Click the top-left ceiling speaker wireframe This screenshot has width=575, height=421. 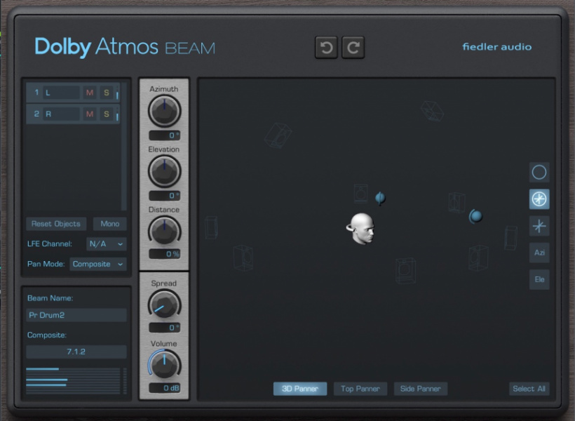pyautogui.click(x=278, y=135)
